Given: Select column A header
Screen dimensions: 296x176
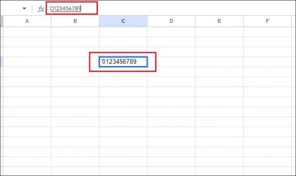Looking at the screenshot, I should click(27, 21).
